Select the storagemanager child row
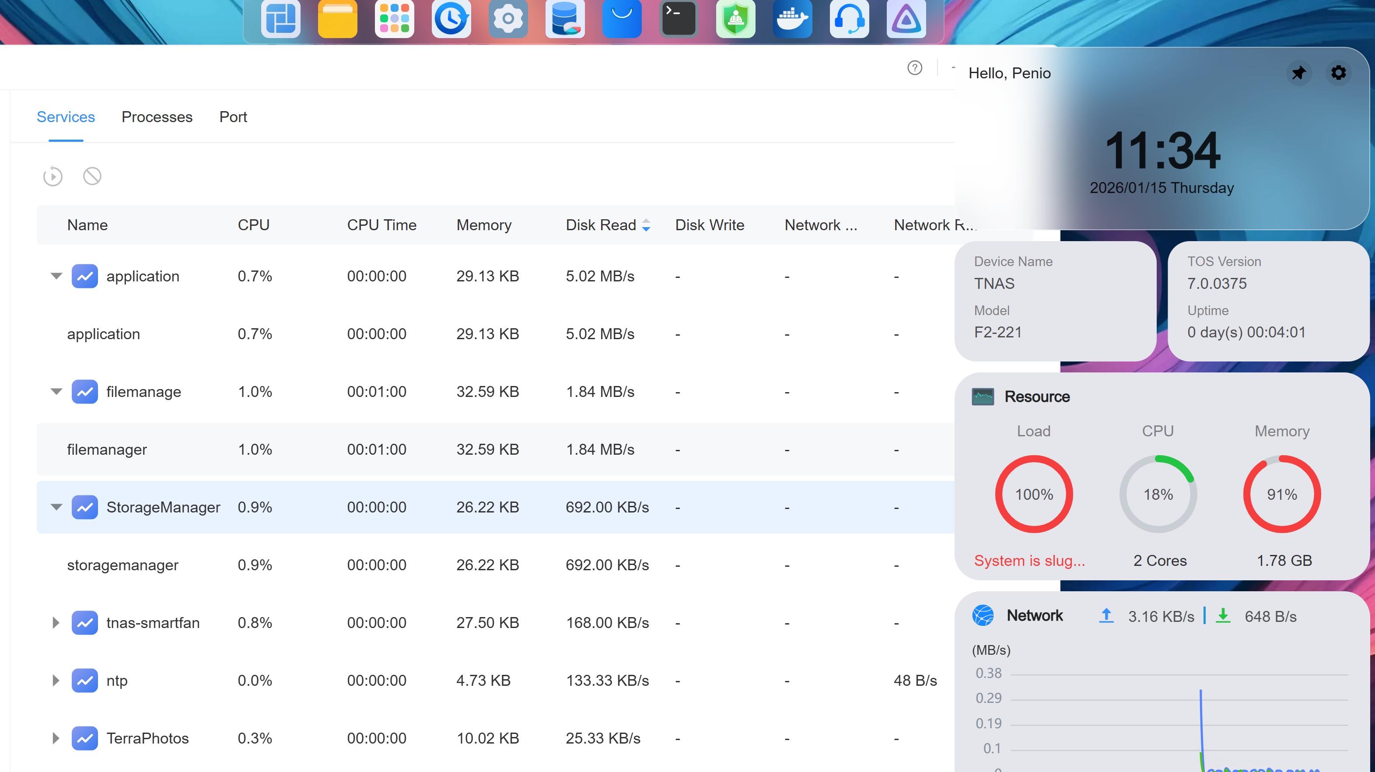 coord(123,565)
